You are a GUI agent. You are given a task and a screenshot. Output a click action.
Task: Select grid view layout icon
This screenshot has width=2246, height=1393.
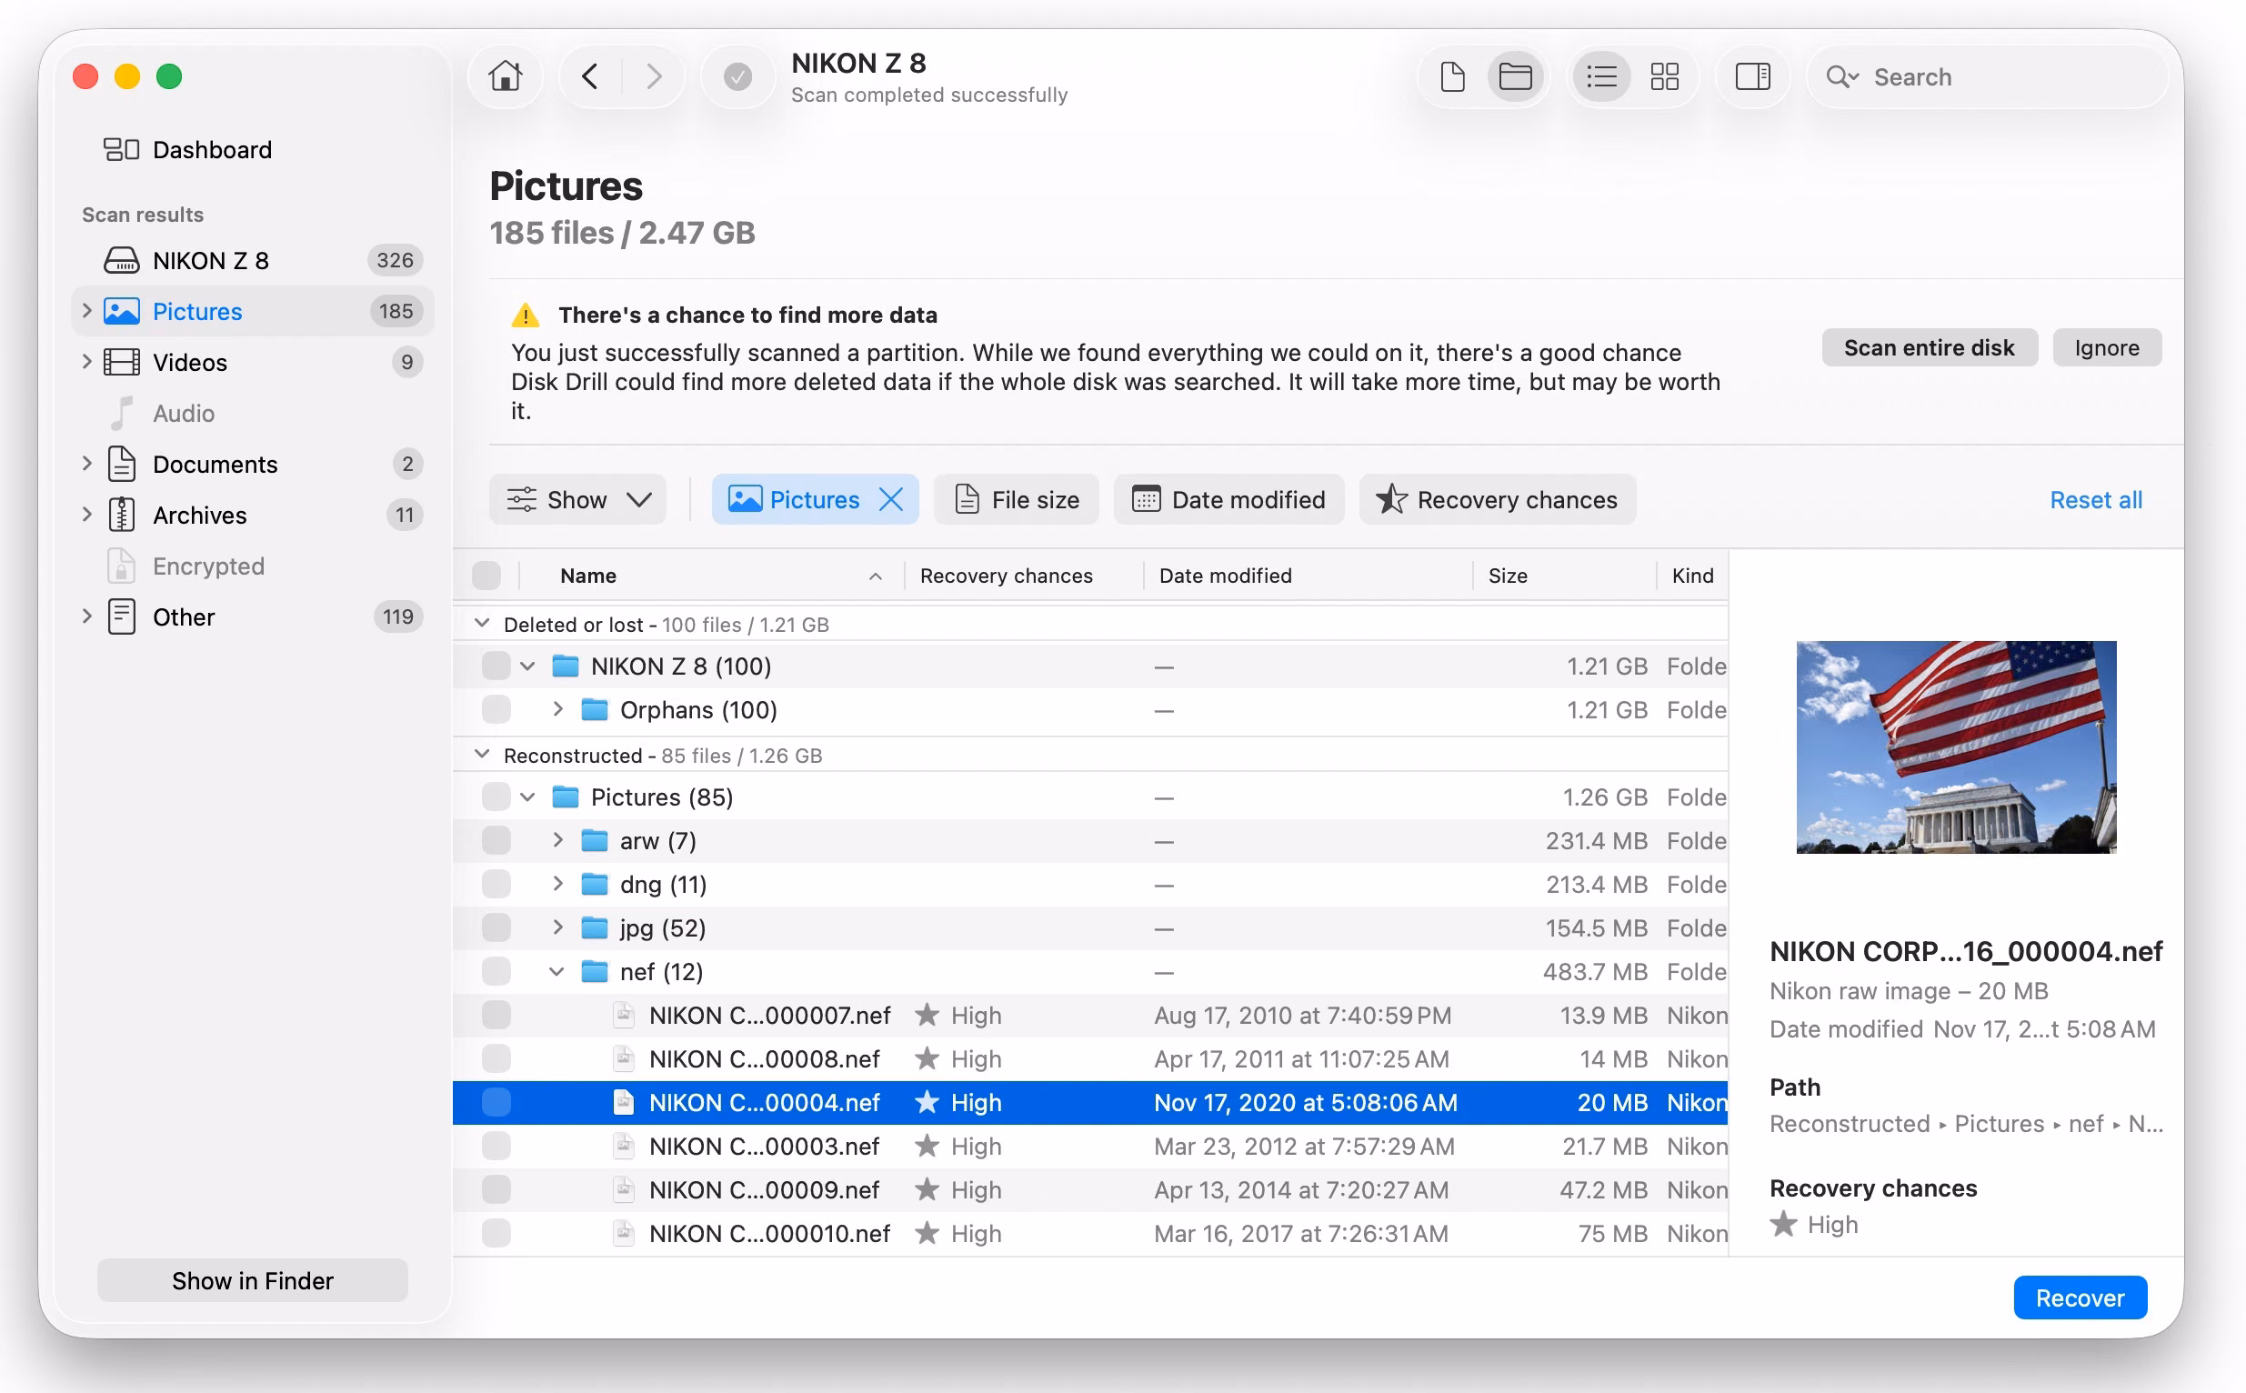click(x=1664, y=76)
